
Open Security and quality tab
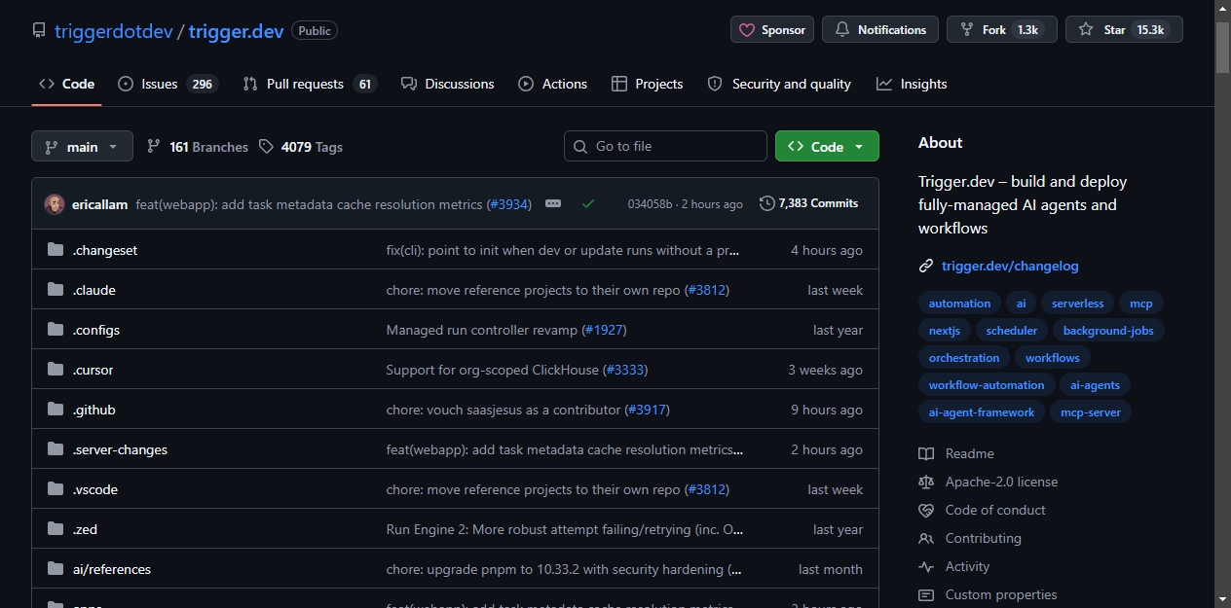point(780,84)
